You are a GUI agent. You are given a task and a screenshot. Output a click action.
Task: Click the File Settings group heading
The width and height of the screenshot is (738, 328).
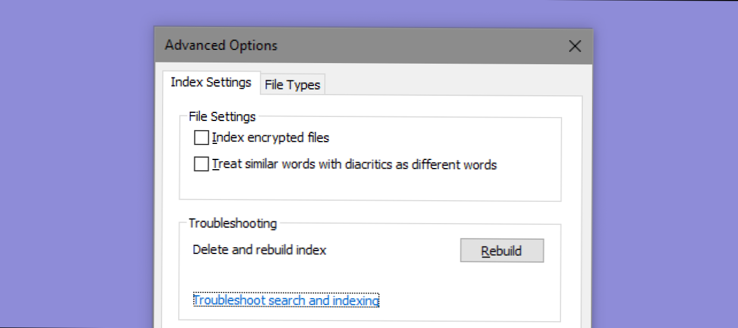tap(222, 116)
